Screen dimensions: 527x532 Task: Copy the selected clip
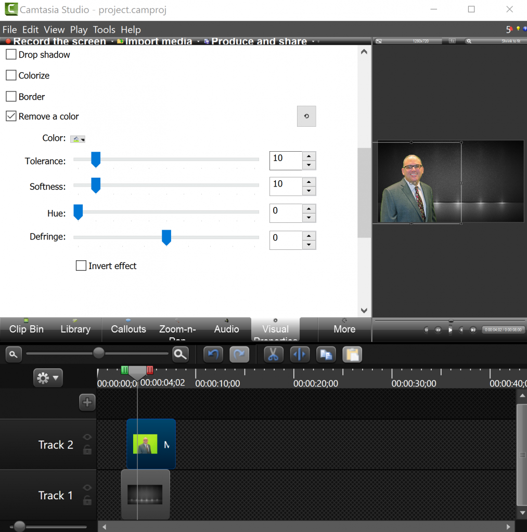pos(326,354)
